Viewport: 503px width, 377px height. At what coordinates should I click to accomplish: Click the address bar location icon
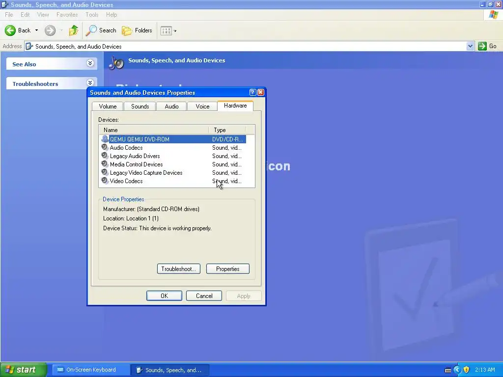coord(29,46)
